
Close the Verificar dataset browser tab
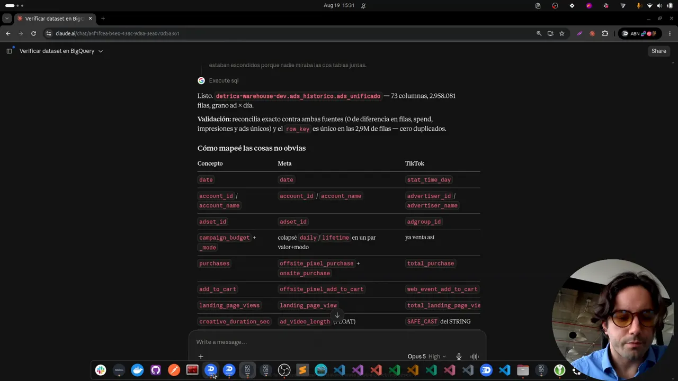tap(90, 19)
